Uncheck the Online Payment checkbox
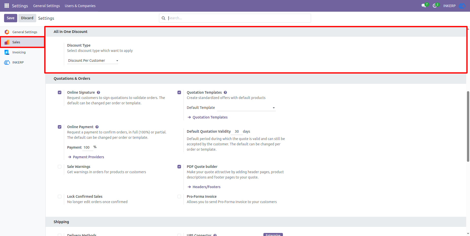Image resolution: width=470 pixels, height=236 pixels. click(60, 127)
